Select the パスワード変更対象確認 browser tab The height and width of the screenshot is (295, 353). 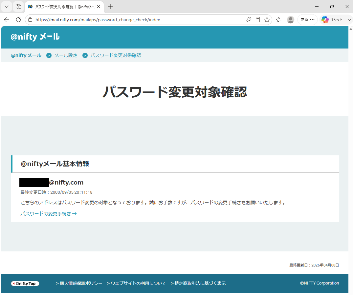(x=64, y=7)
